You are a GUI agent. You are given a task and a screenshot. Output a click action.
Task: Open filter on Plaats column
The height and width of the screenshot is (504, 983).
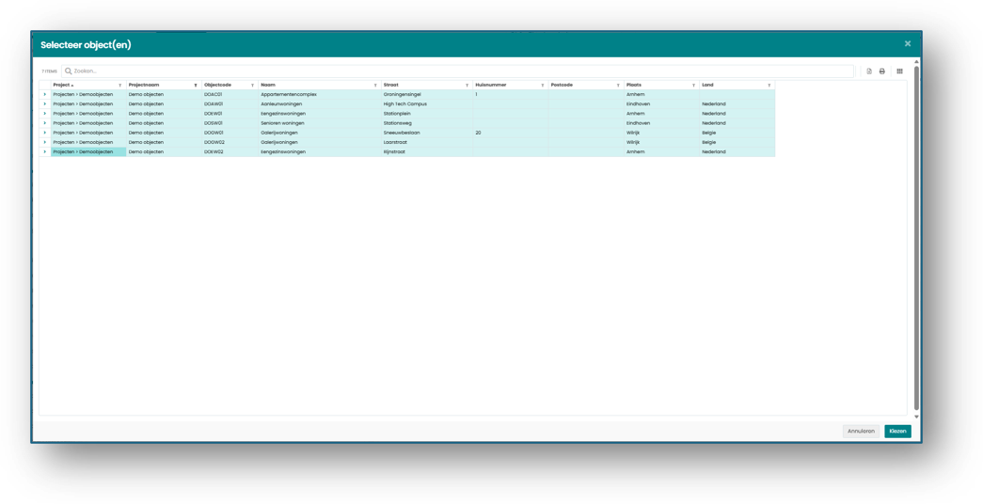pos(693,86)
